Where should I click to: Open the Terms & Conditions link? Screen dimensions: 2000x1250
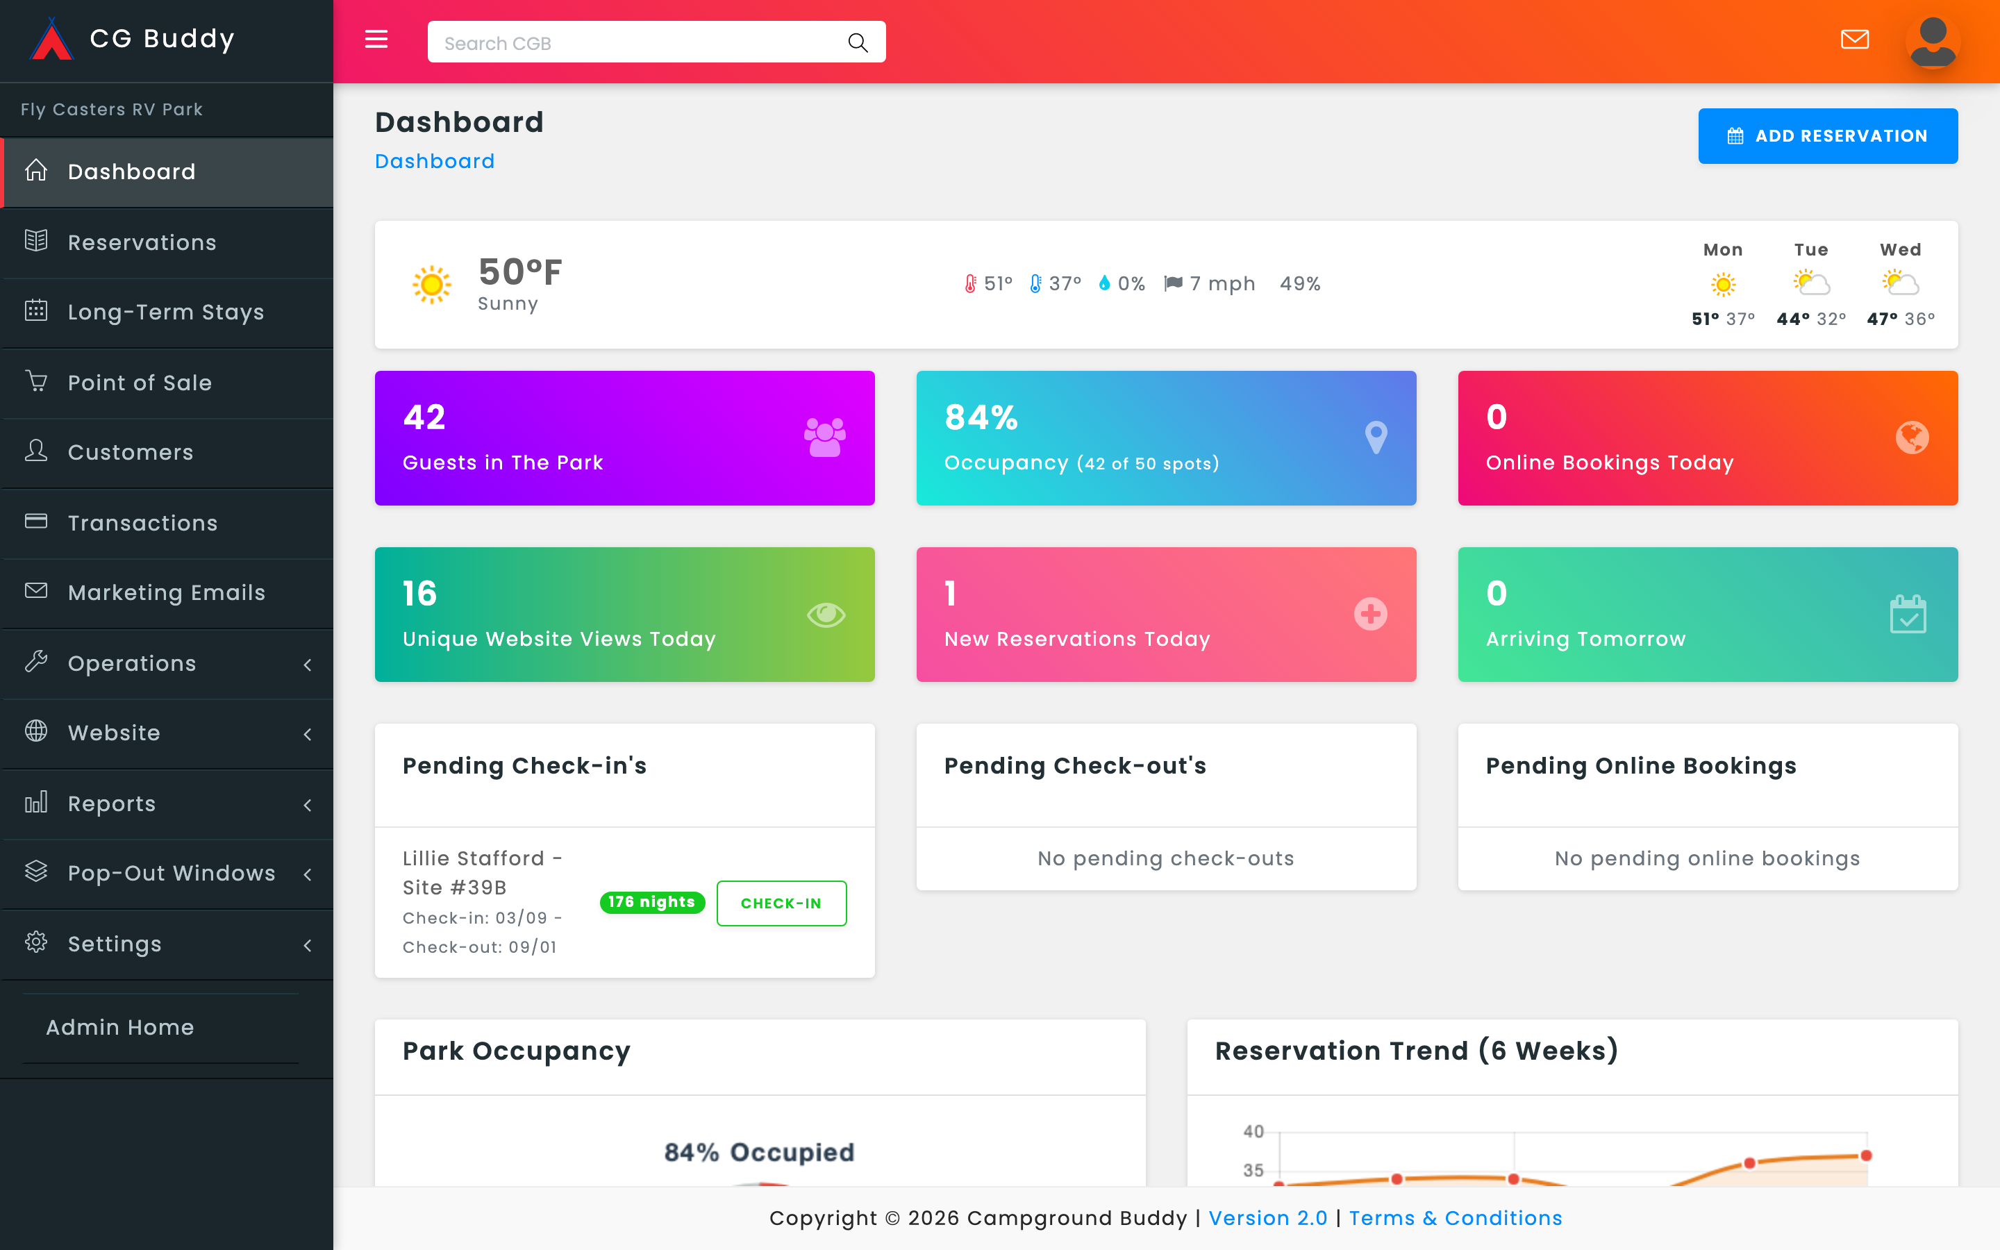point(1456,1218)
